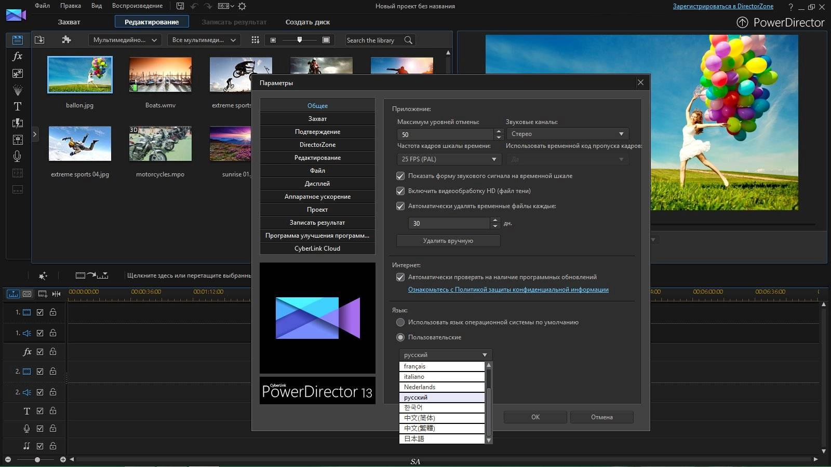Open the Файл menu
The width and height of the screenshot is (831, 467).
42,6
